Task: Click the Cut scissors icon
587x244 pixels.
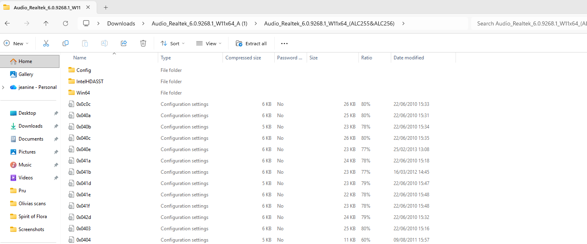Action: [46, 43]
